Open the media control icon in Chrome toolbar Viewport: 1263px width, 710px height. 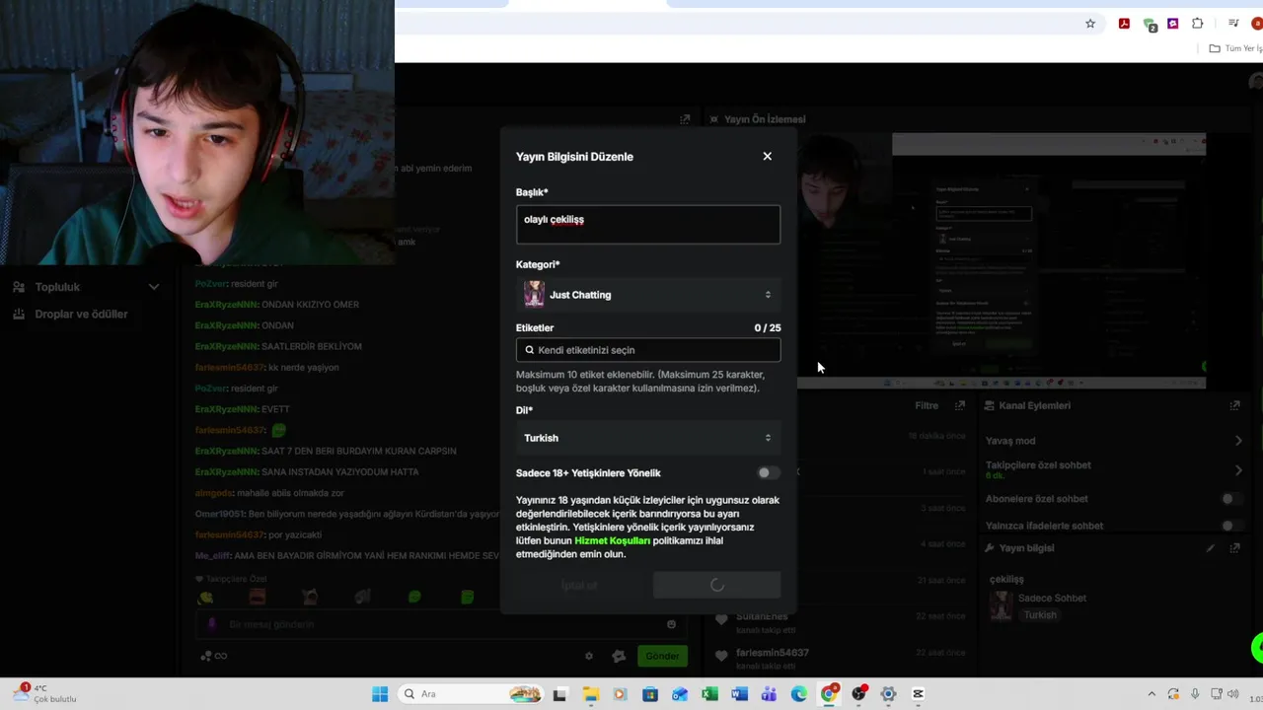click(x=1233, y=24)
